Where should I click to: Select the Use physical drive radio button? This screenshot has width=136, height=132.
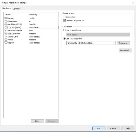coord(64,30)
